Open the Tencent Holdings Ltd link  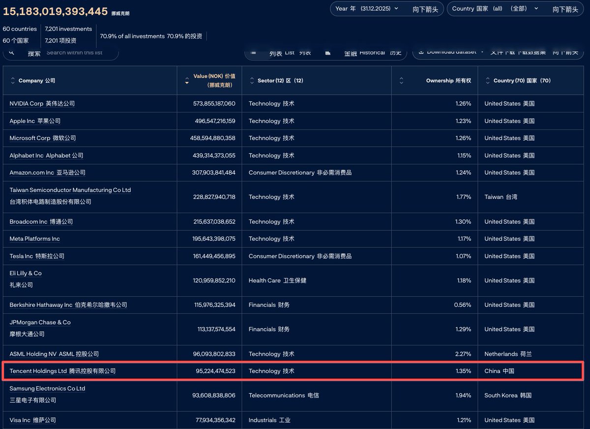tap(62, 371)
